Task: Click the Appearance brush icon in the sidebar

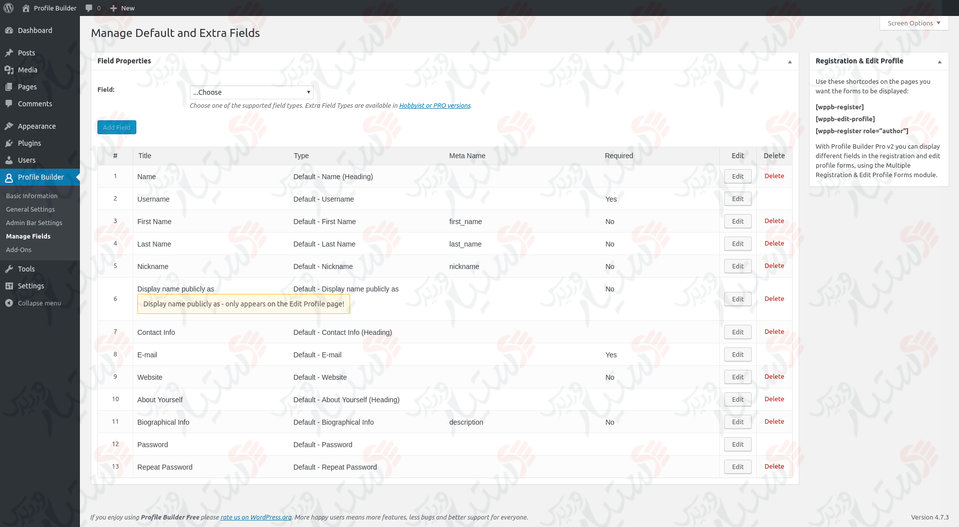Action: [10, 126]
